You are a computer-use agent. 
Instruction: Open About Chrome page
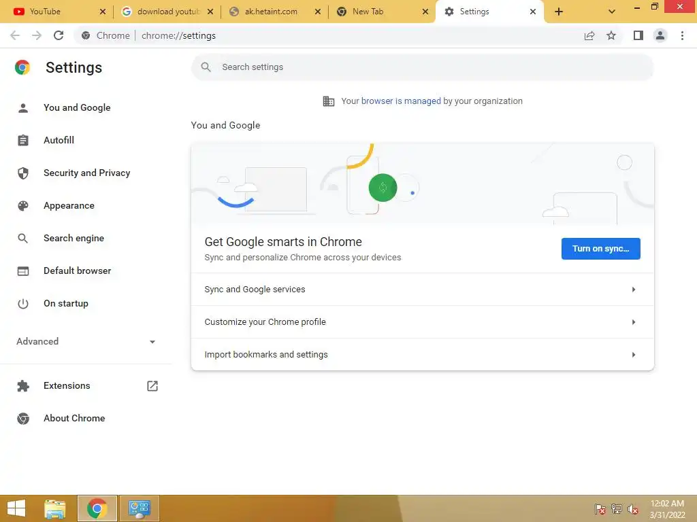pyautogui.click(x=74, y=419)
